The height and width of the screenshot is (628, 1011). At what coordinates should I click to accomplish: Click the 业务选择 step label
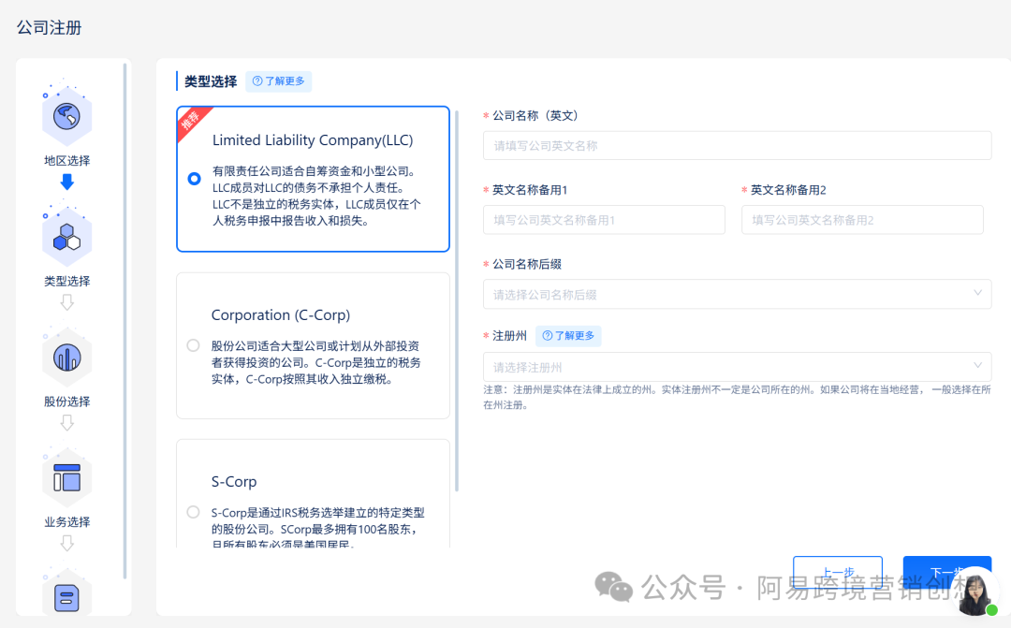pyautogui.click(x=66, y=521)
